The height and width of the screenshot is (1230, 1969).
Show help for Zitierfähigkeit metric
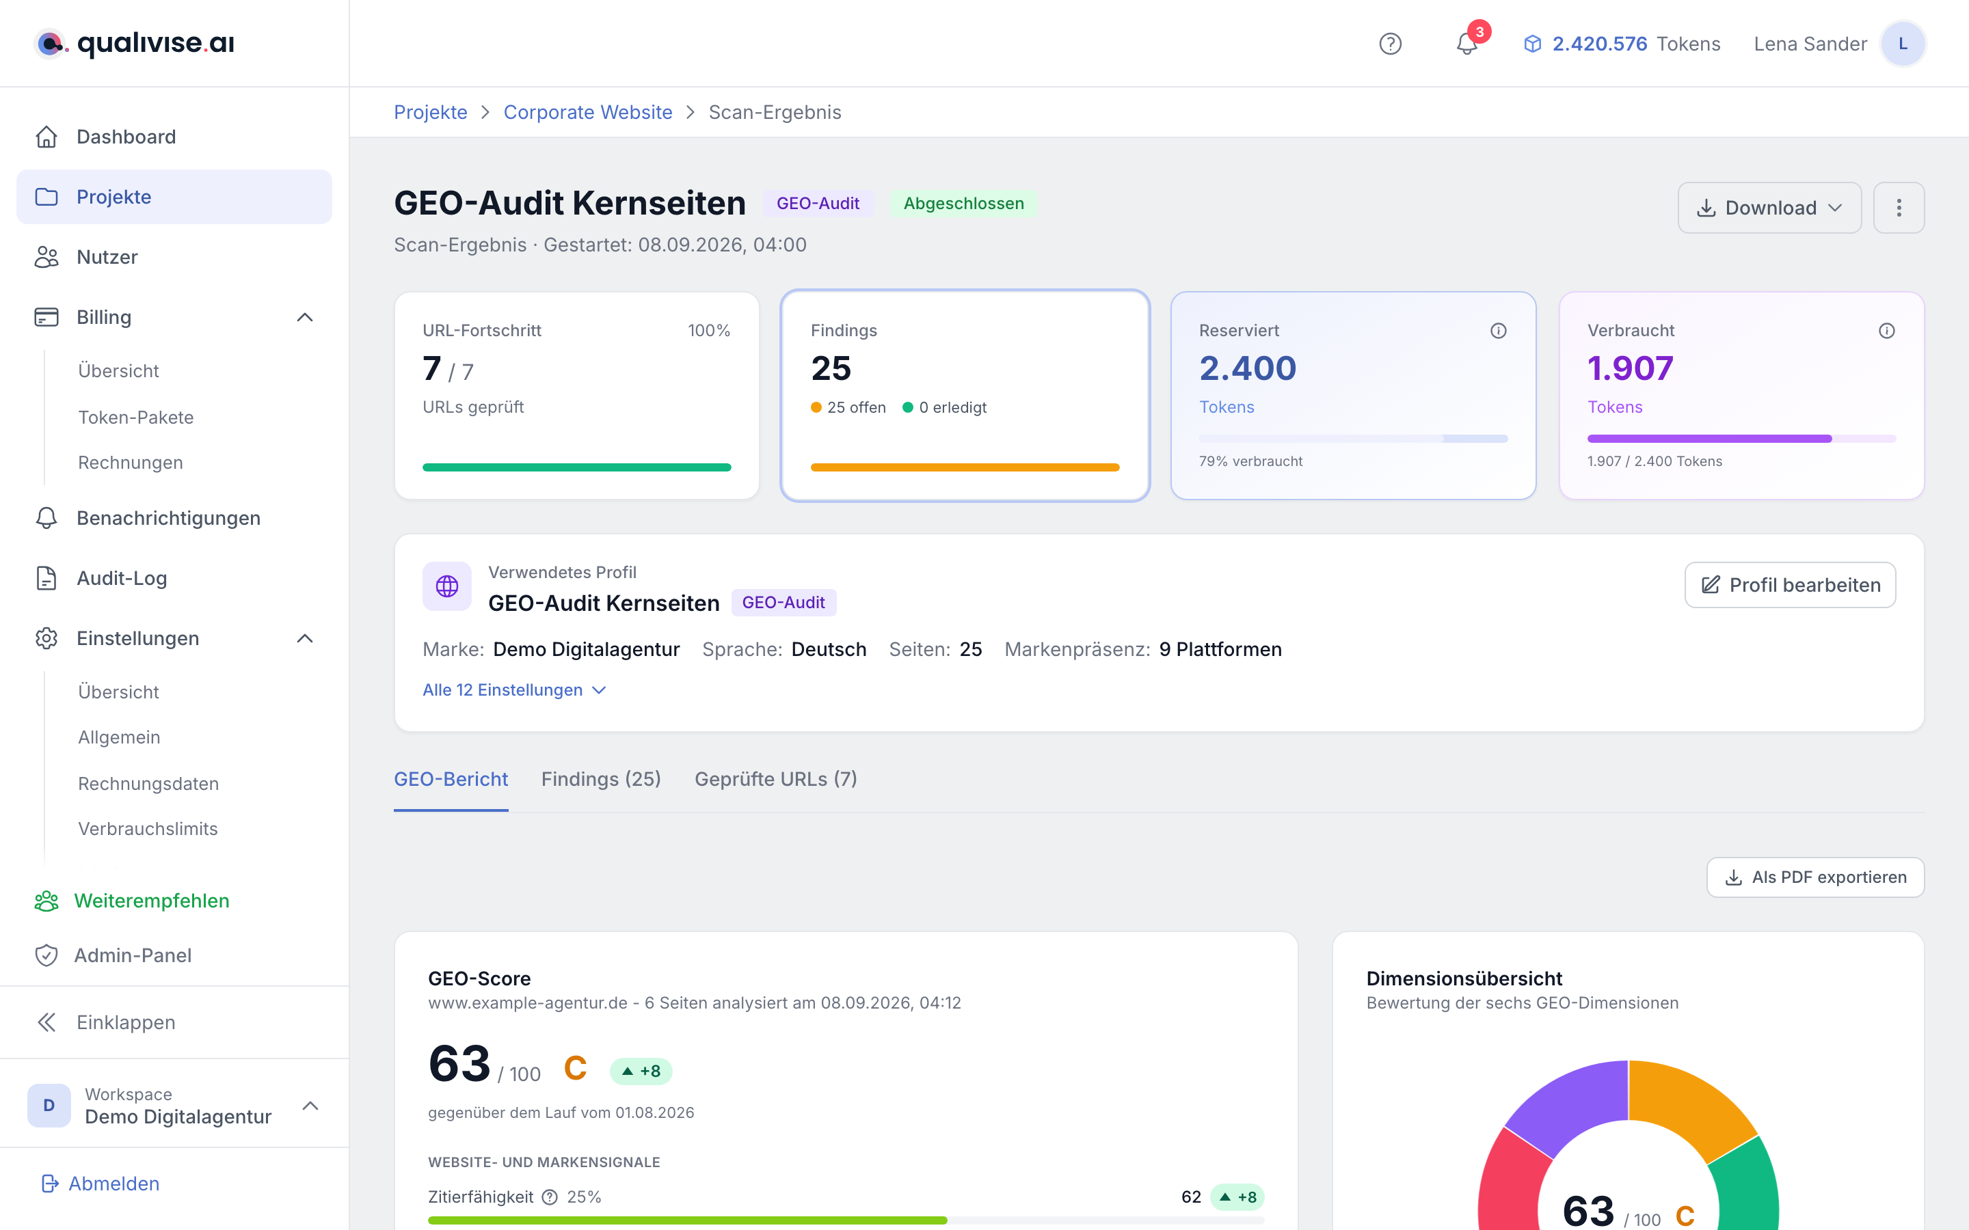coord(550,1197)
